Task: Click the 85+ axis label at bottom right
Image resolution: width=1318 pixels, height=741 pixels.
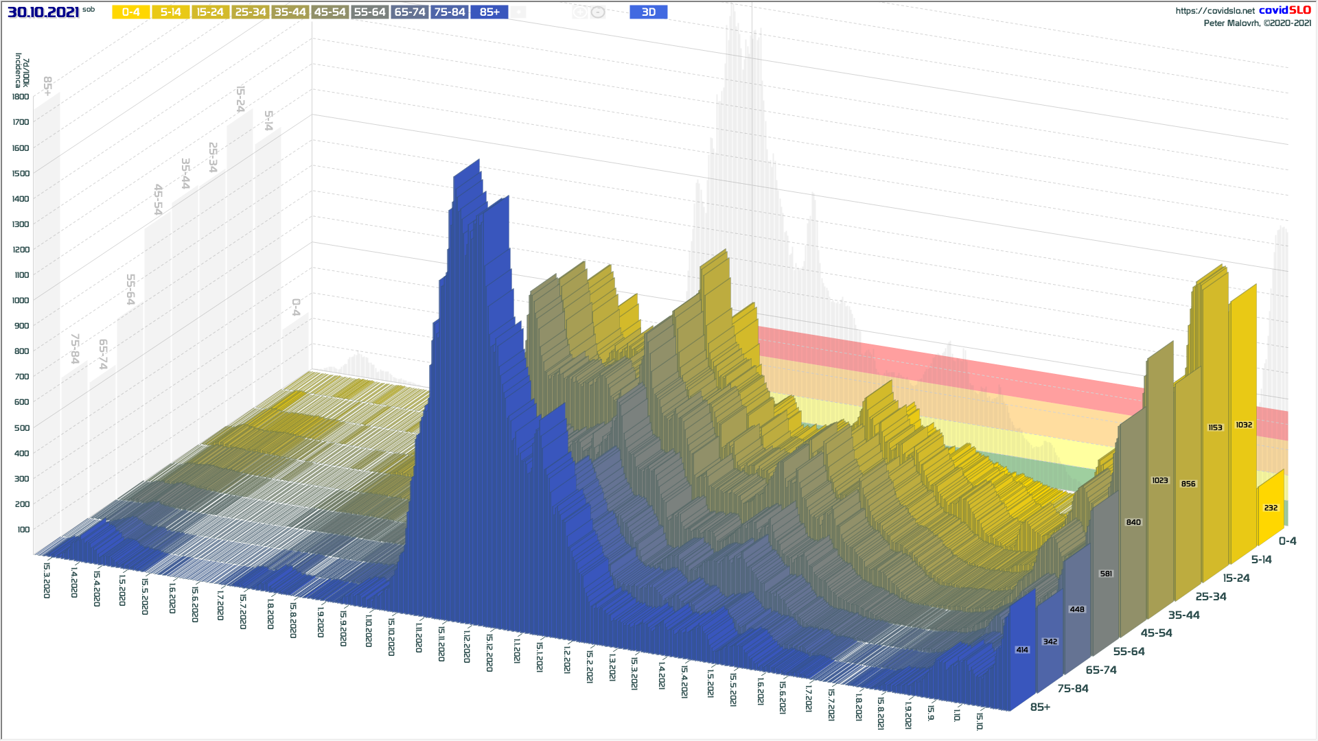Action: [1040, 707]
